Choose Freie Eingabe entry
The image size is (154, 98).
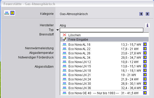104,40
